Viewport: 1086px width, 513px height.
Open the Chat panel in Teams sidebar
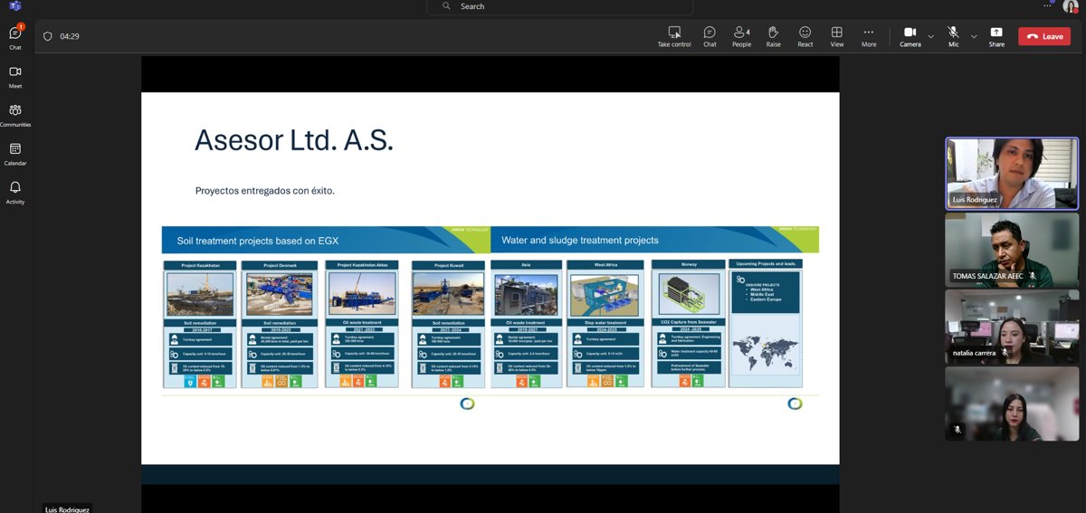[x=15, y=37]
